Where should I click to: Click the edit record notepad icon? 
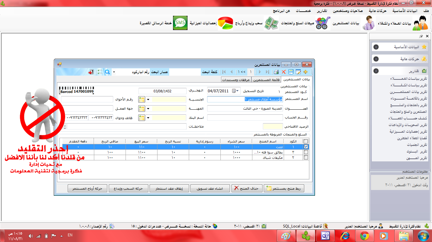coord(298,72)
